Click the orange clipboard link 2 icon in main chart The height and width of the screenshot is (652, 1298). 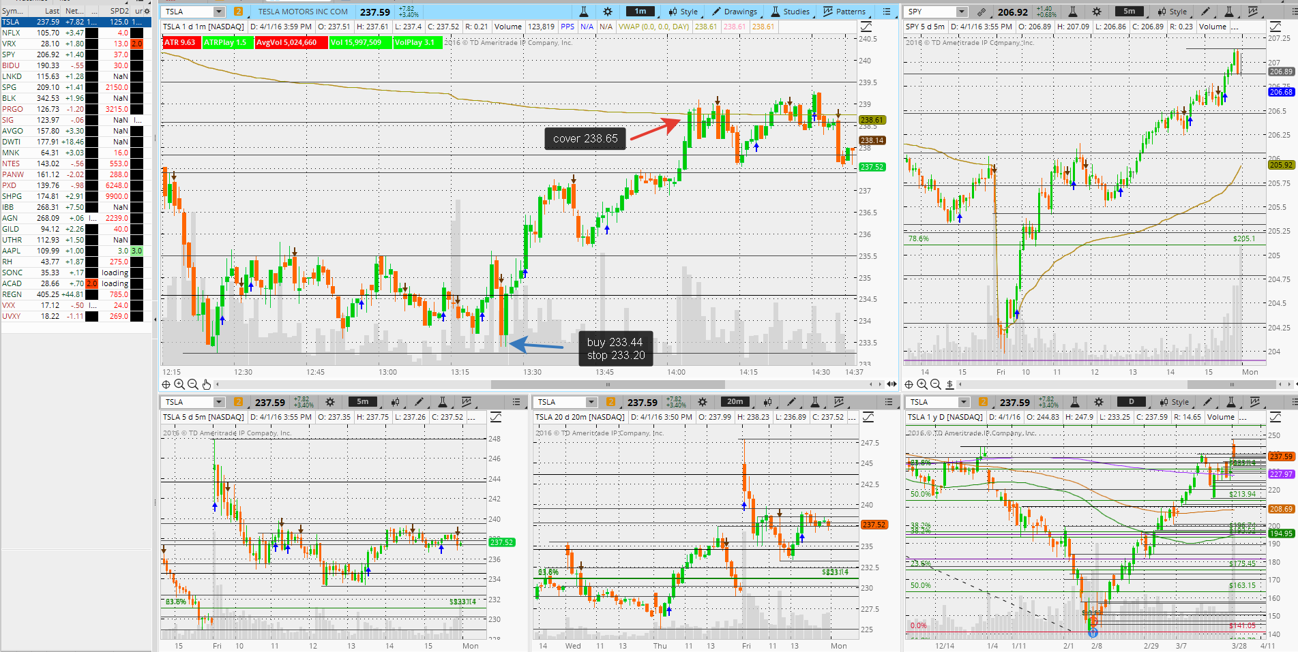pyautogui.click(x=238, y=12)
